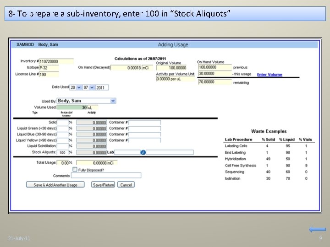This screenshot has height=247, width=330.
Task: Open the Enter Volume link
Action: click(x=269, y=75)
